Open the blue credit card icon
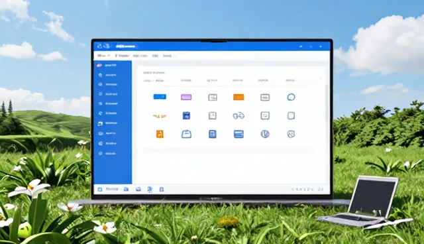The image size is (424, 244). [238, 134]
